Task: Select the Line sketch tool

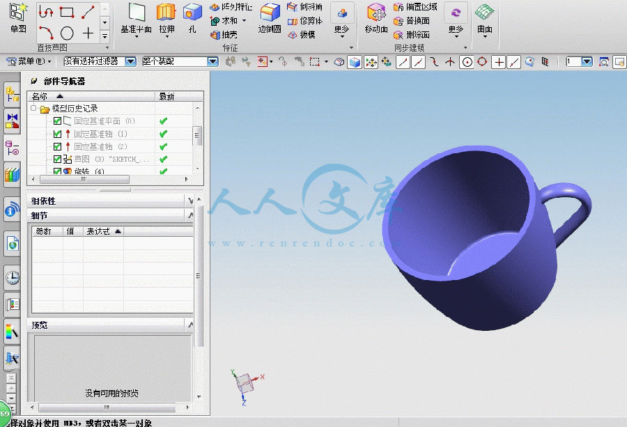Action: [88, 13]
